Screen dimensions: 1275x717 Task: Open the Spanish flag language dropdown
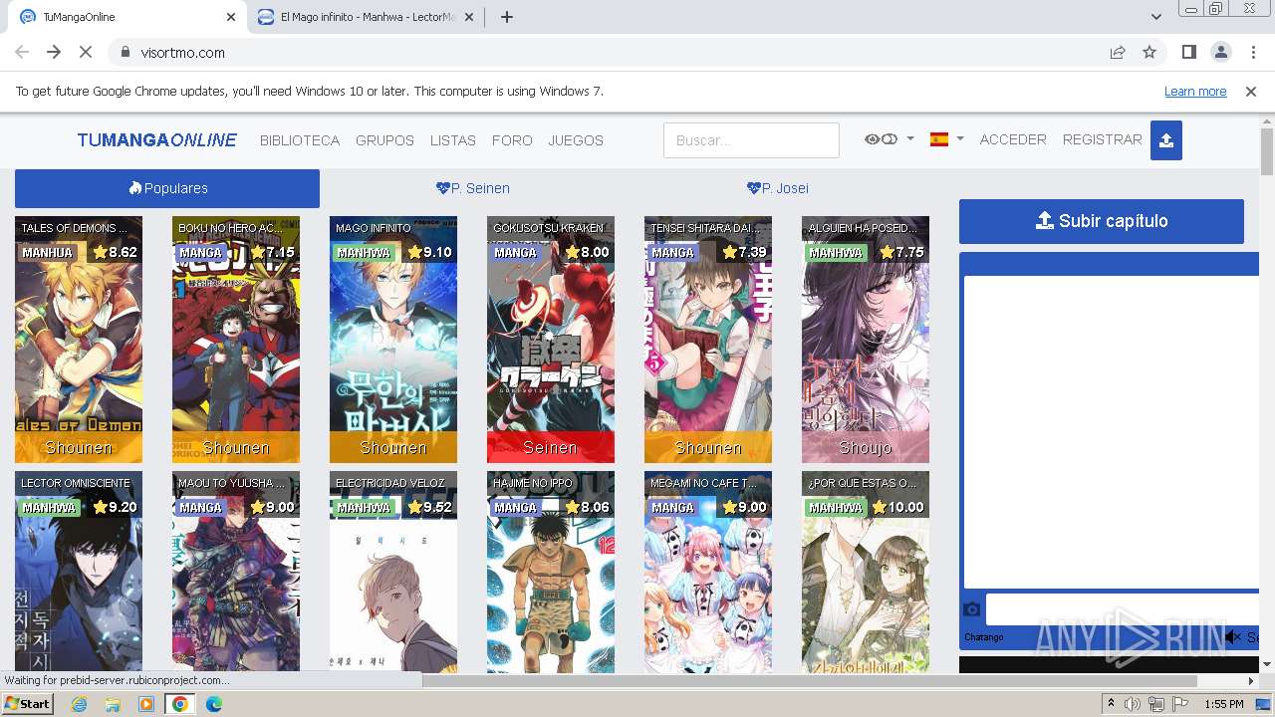pos(946,139)
